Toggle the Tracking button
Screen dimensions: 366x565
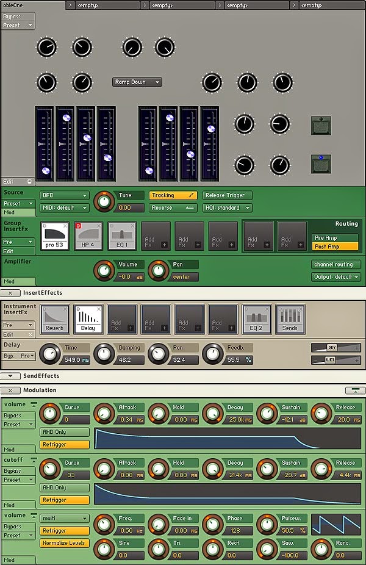tap(173, 195)
